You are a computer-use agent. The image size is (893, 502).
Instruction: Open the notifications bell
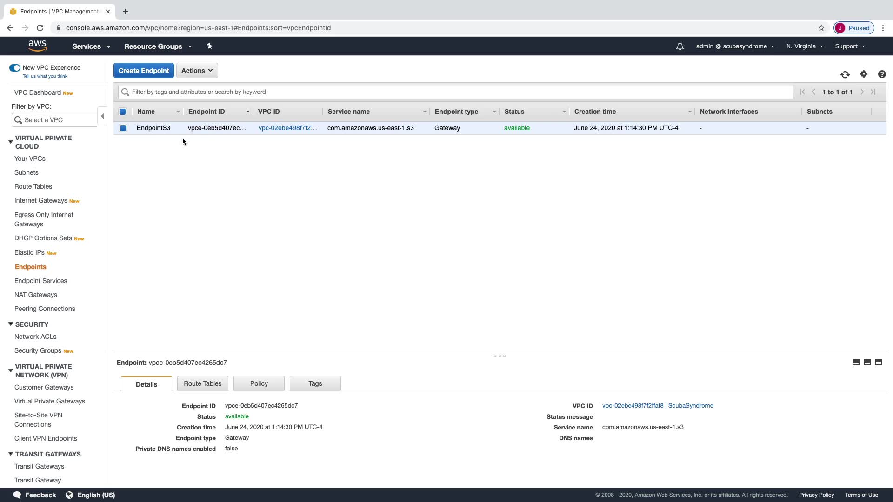(x=680, y=46)
